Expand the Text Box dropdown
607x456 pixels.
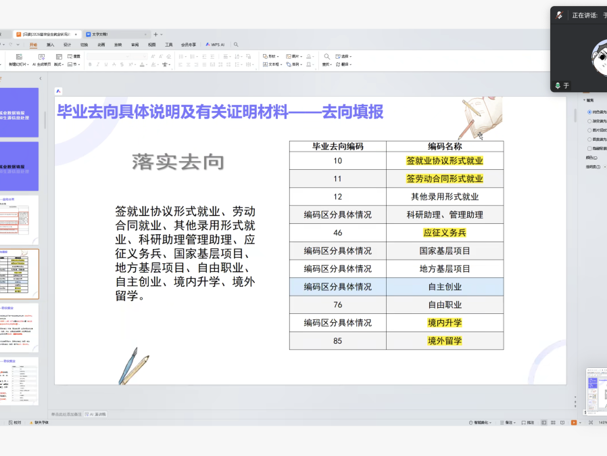point(272,64)
